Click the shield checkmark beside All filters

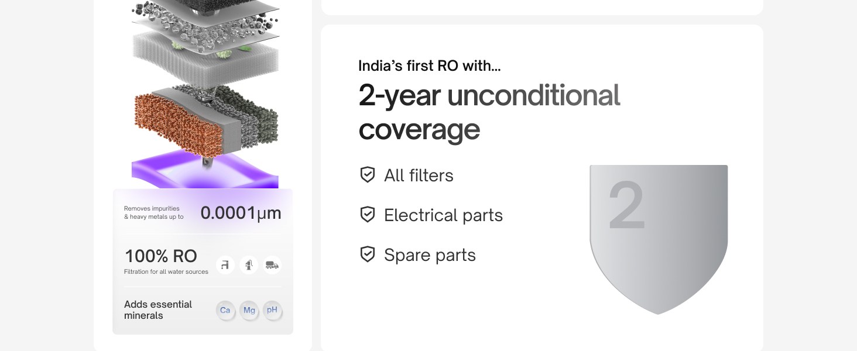368,175
